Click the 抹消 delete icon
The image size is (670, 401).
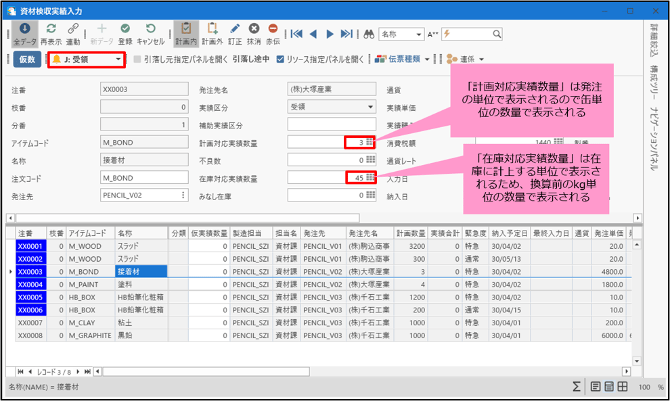[254, 29]
